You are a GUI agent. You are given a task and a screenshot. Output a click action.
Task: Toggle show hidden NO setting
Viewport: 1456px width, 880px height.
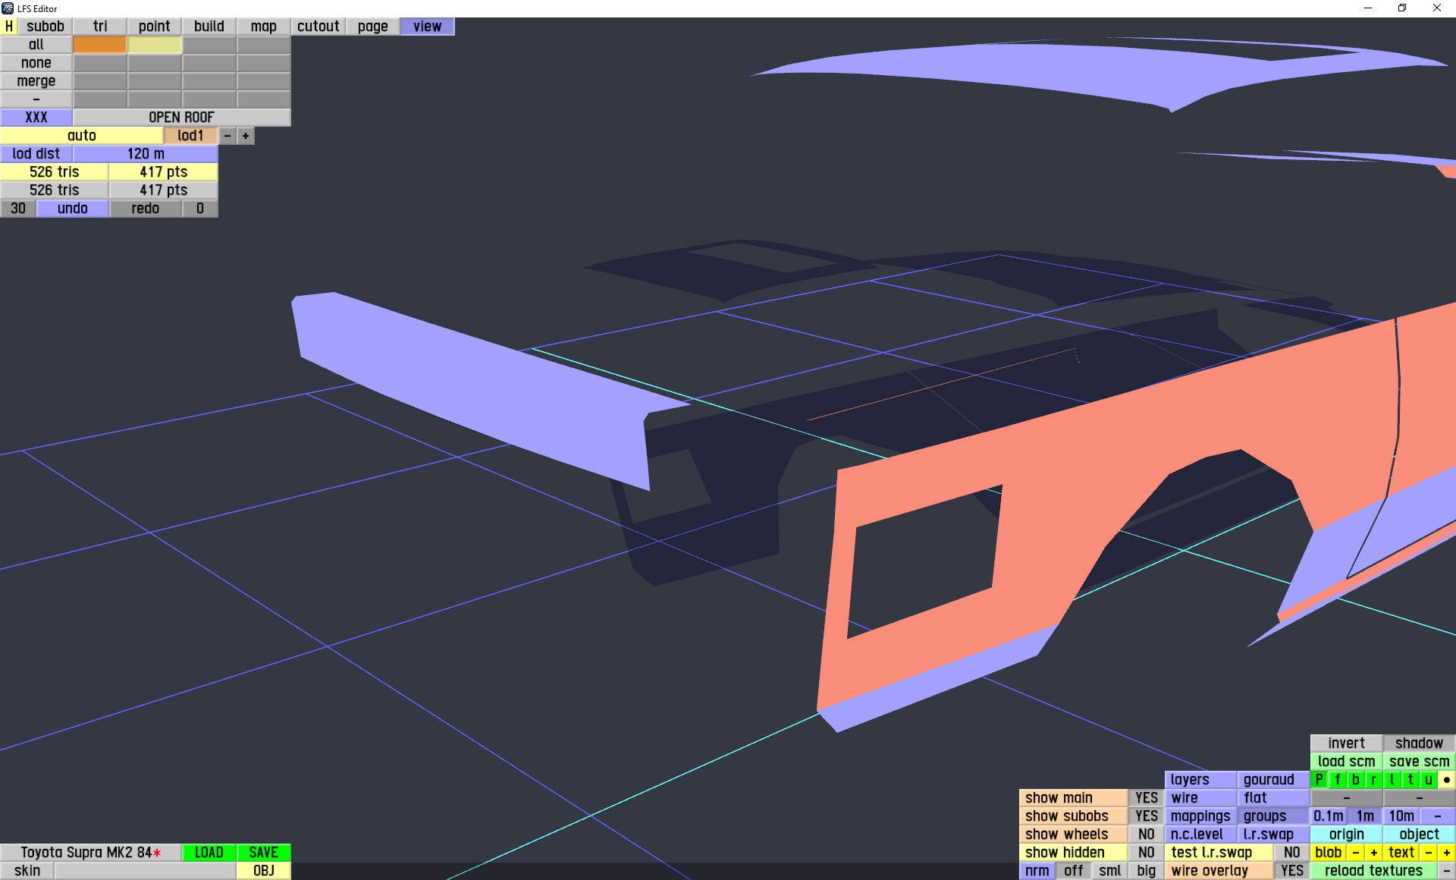pyautogui.click(x=1146, y=853)
